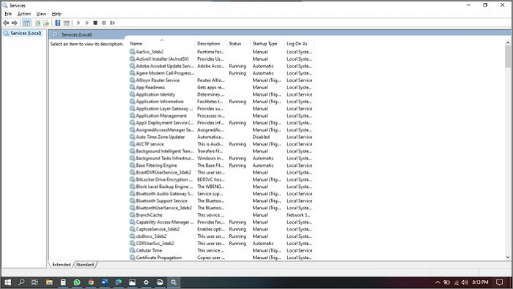Image resolution: width=513 pixels, height=289 pixels.
Task: Open the Windows Start menu
Action: point(7,282)
